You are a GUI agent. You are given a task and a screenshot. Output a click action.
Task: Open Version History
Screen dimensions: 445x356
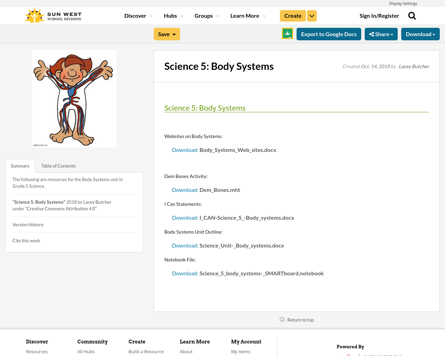[28, 224]
